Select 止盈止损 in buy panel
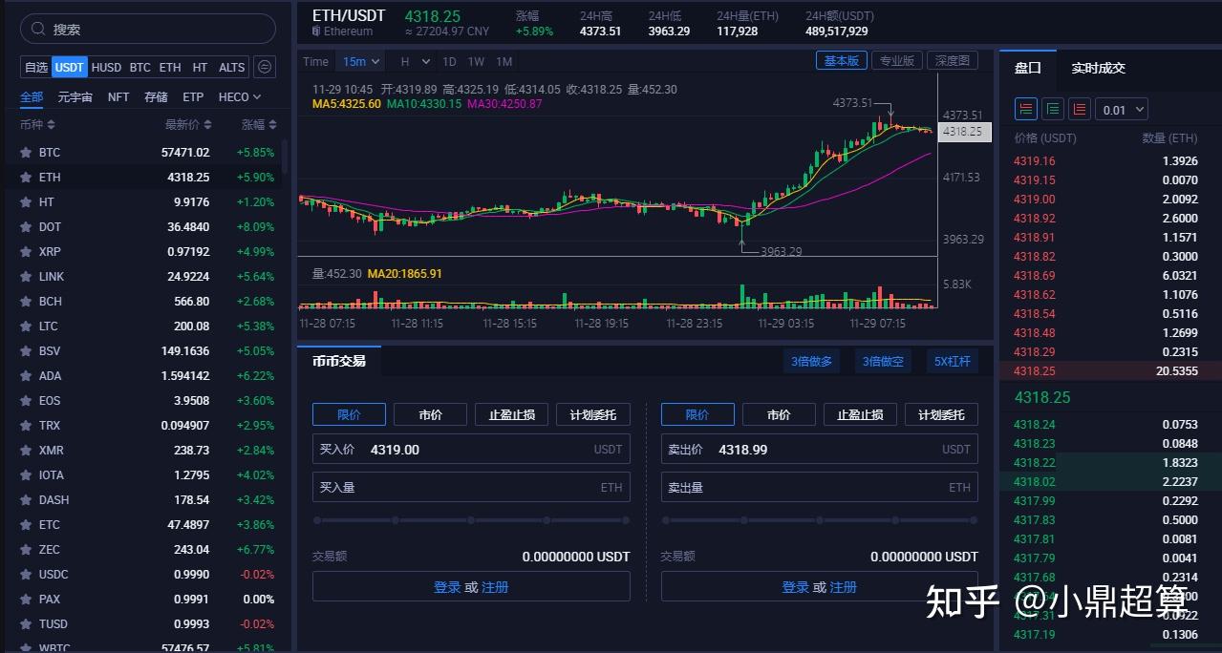The width and height of the screenshot is (1222, 653). (511, 414)
